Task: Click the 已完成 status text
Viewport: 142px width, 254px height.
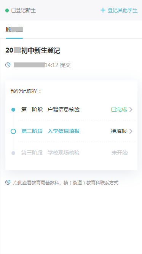Action: 119,110
